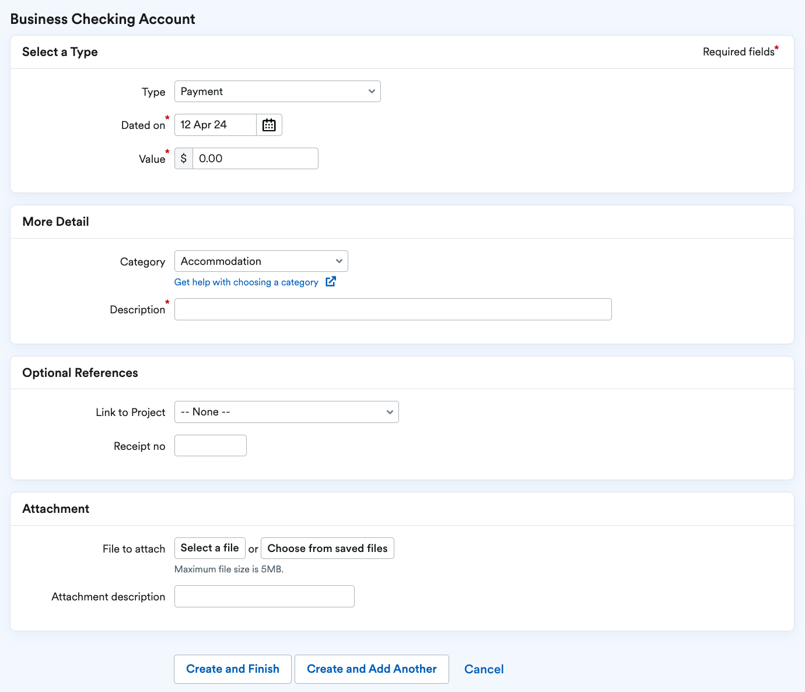Click the dollar sign currency prefix
The image size is (805, 692).
click(x=184, y=159)
